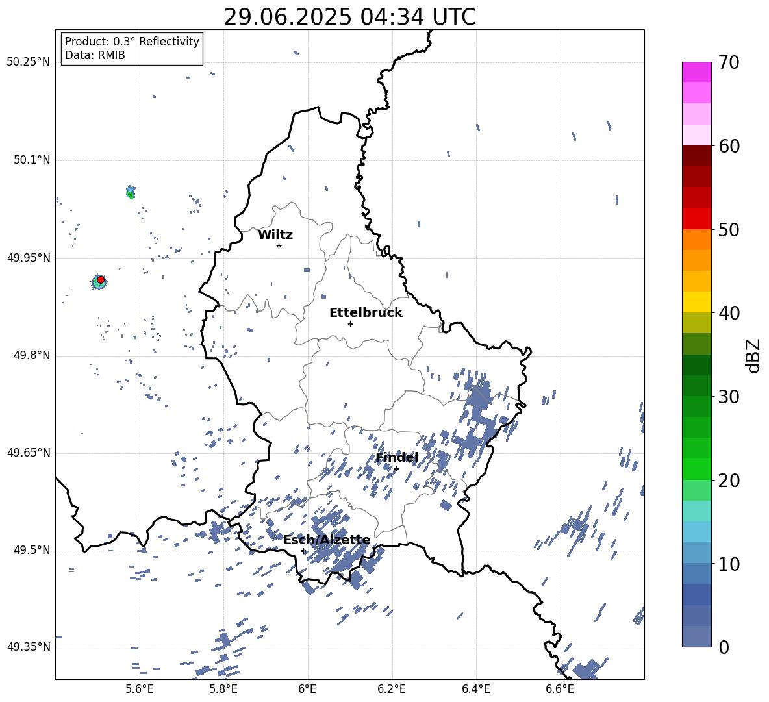Click the colorbar tick label 20

pos(729,480)
